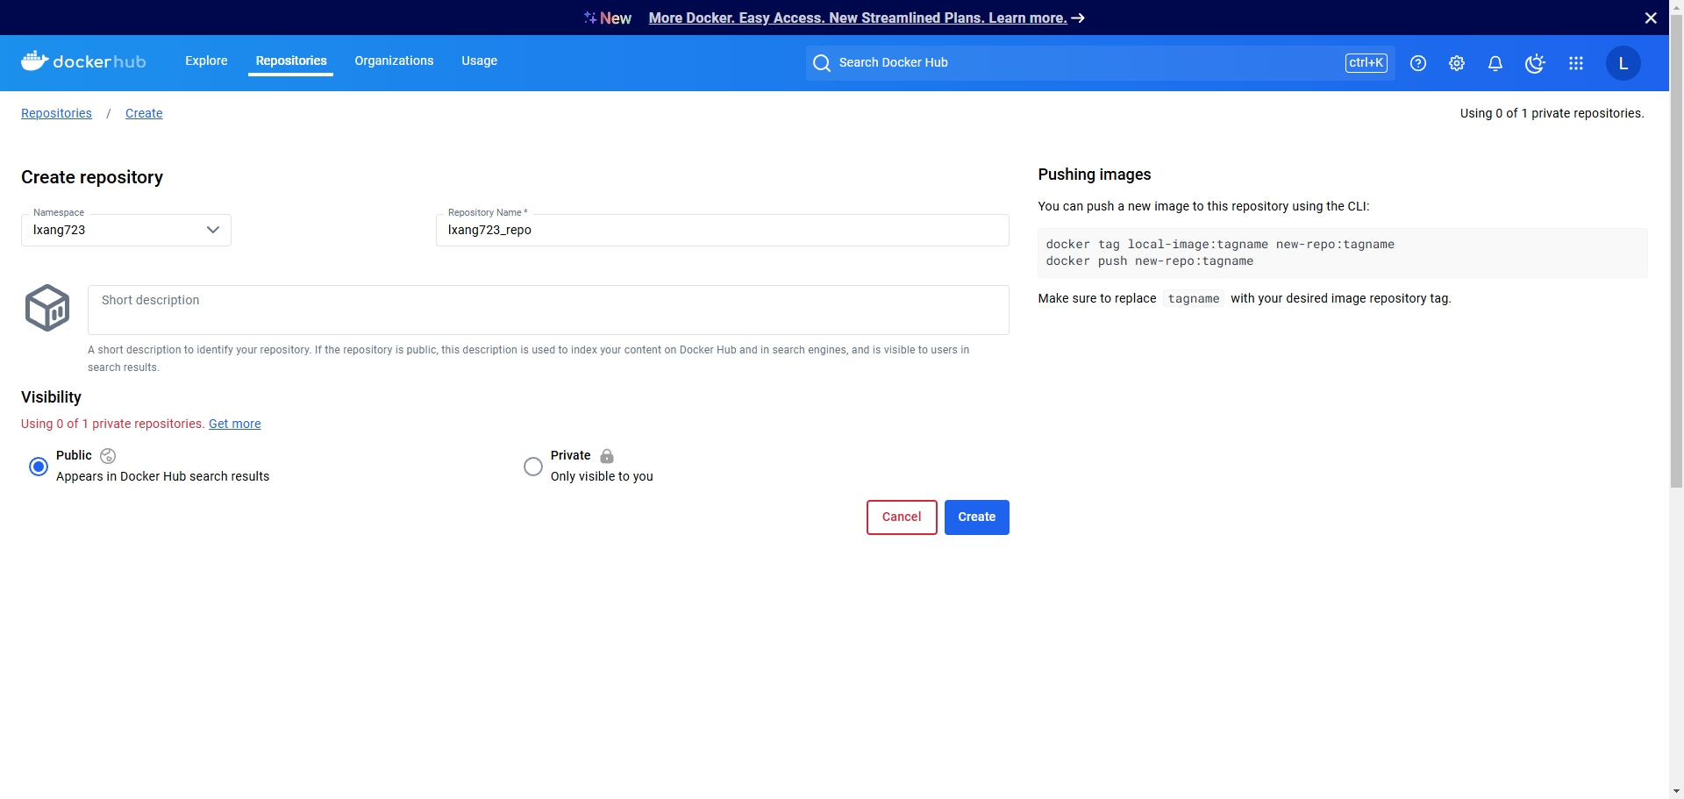This screenshot has width=1684, height=799.
Task: Follow the Create breadcrumb link
Action: (144, 113)
